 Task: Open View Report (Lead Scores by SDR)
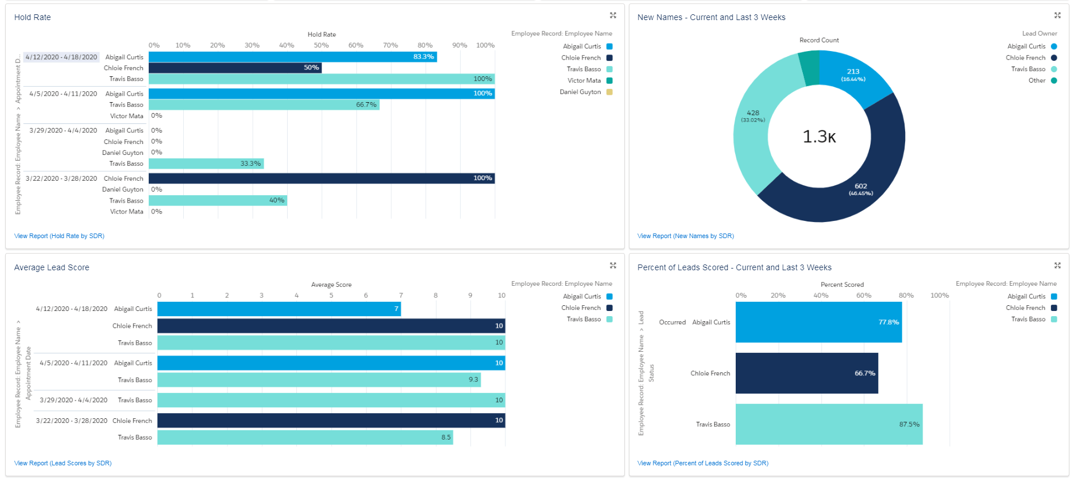tap(63, 463)
